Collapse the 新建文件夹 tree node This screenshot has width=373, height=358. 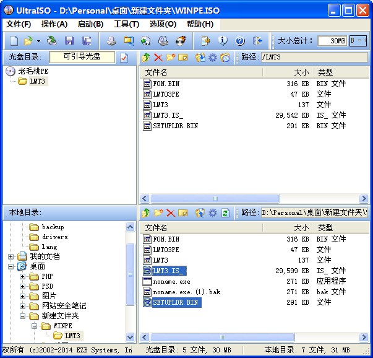pos(23,316)
